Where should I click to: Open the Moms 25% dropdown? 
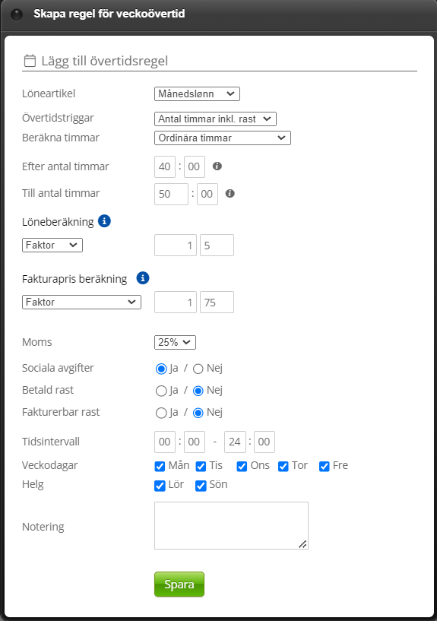coord(175,342)
